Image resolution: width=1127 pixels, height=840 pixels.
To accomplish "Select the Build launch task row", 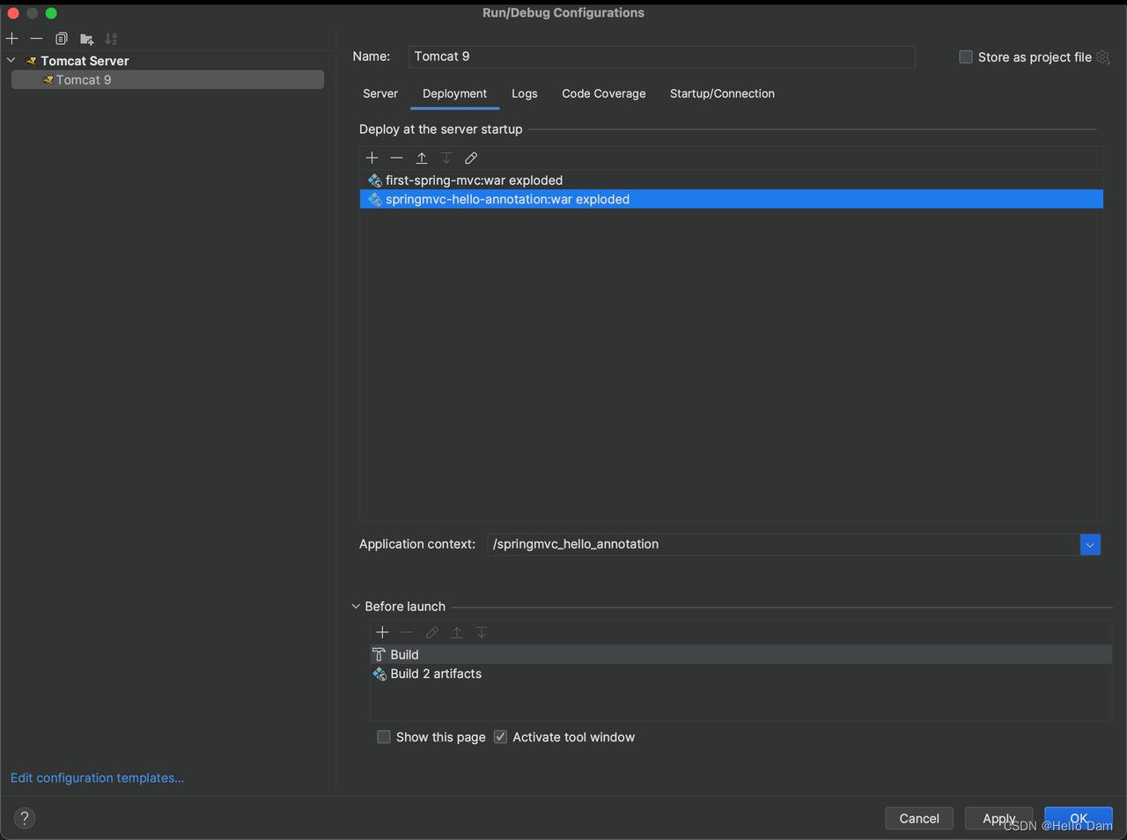I will [740, 654].
